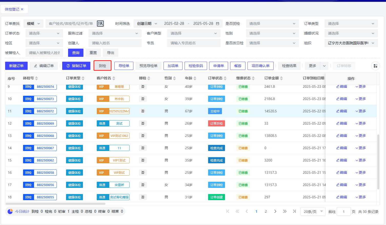The width and height of the screenshot is (386, 225).
Task: Expand 更多 for row 8802500068
Action: pos(360,136)
